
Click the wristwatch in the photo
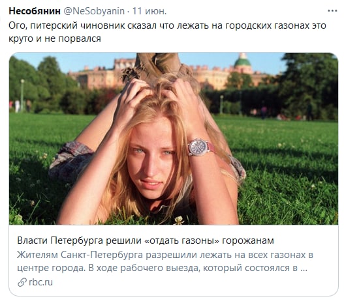(200, 147)
